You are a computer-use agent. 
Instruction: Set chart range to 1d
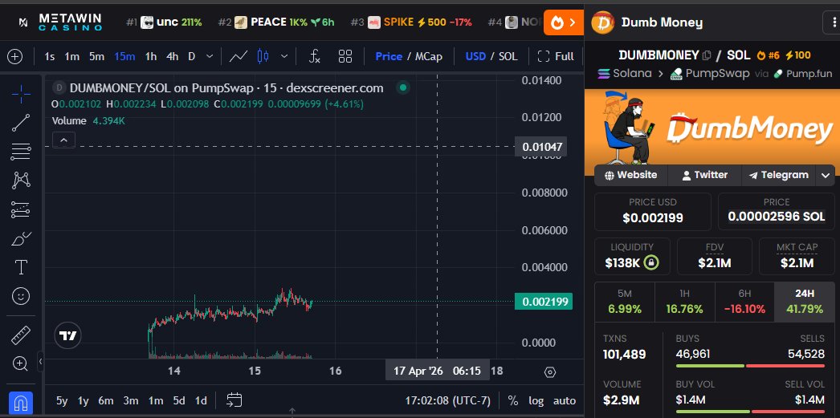(x=200, y=400)
